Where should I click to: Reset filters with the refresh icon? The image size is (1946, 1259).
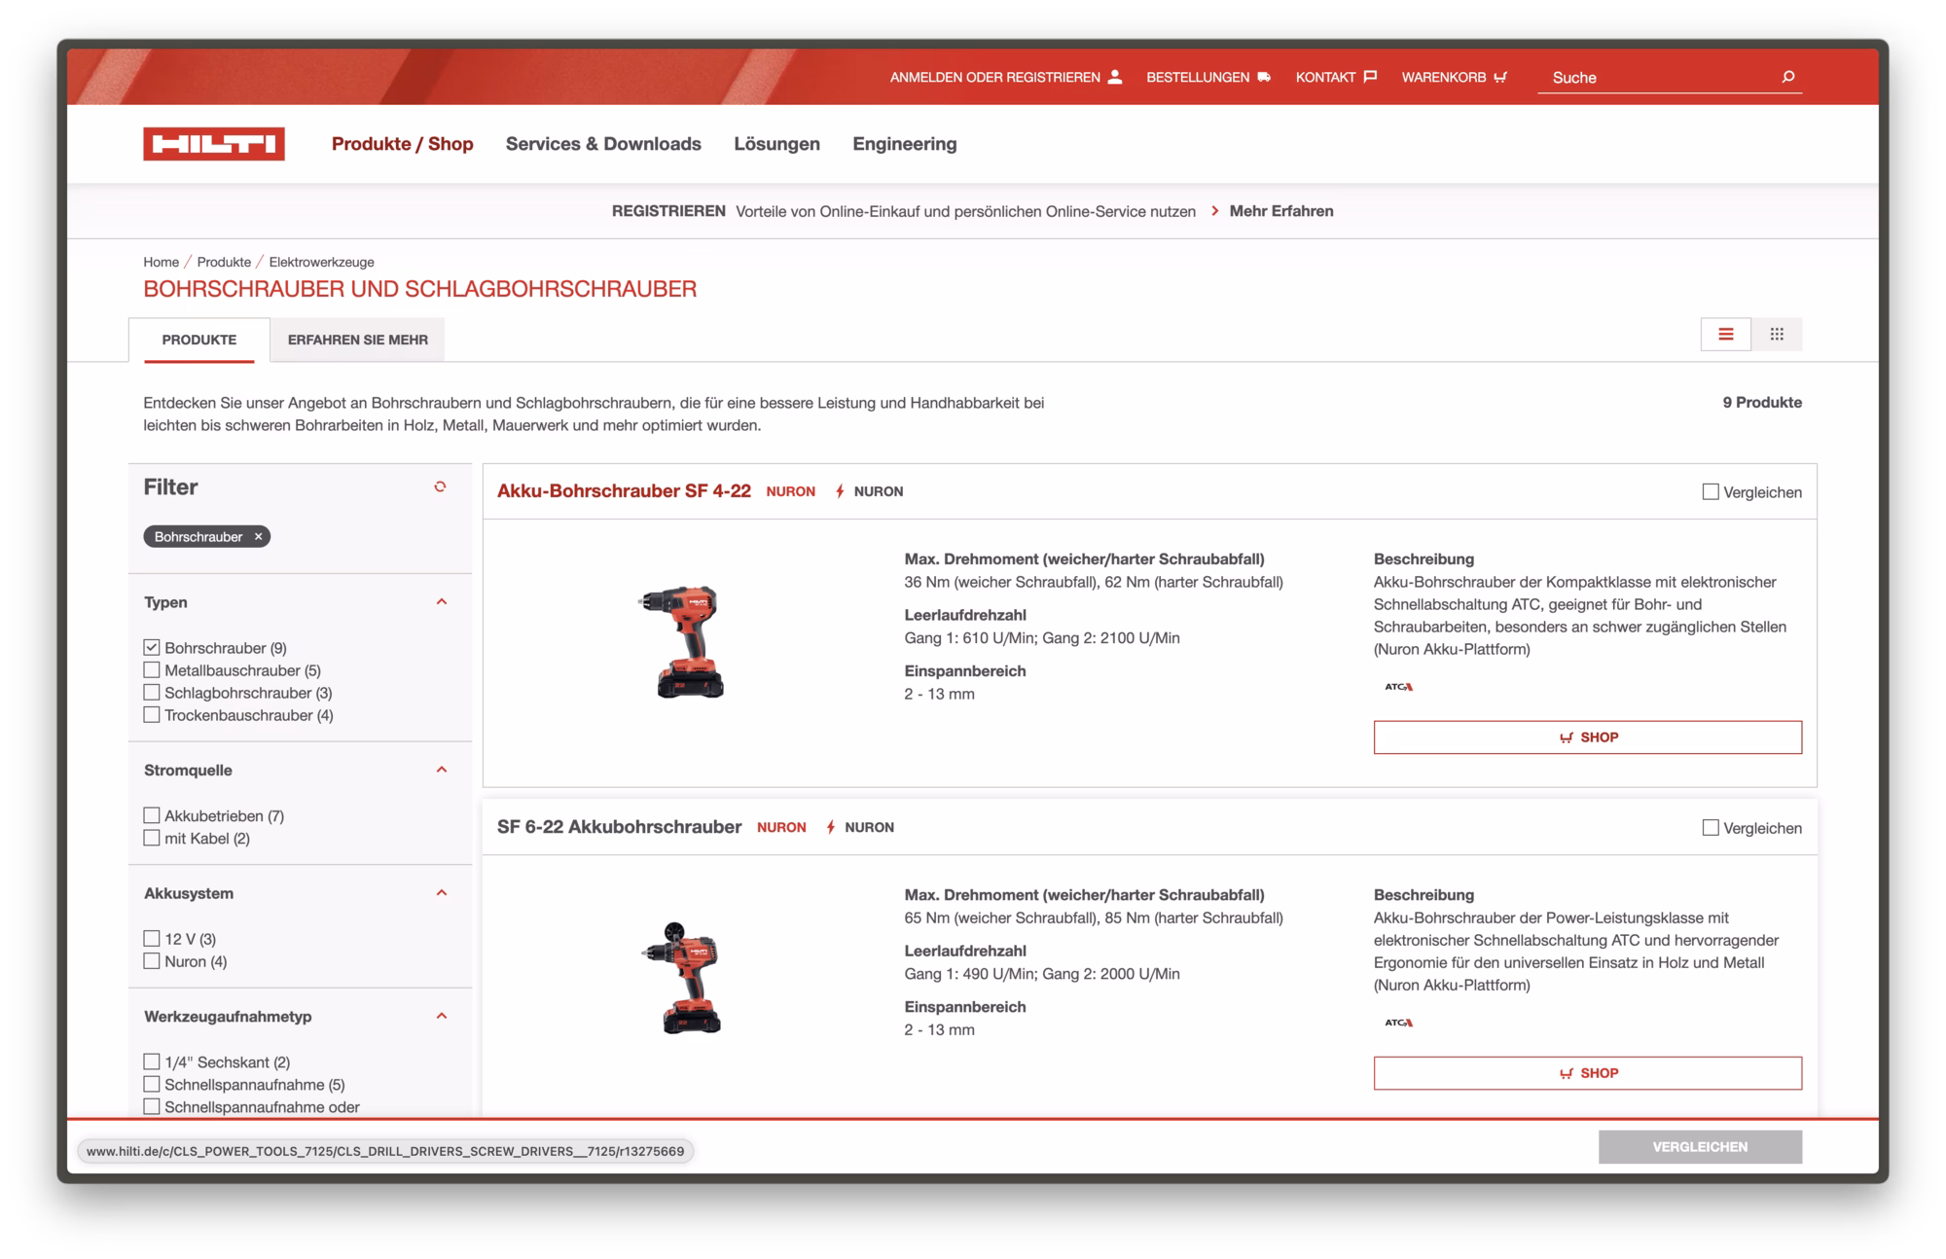pyautogui.click(x=440, y=486)
